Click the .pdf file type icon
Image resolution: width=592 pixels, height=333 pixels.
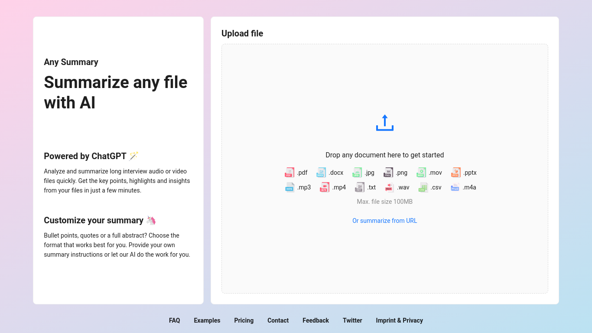pyautogui.click(x=289, y=172)
